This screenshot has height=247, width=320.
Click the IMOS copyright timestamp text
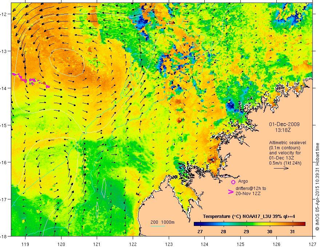317,187
